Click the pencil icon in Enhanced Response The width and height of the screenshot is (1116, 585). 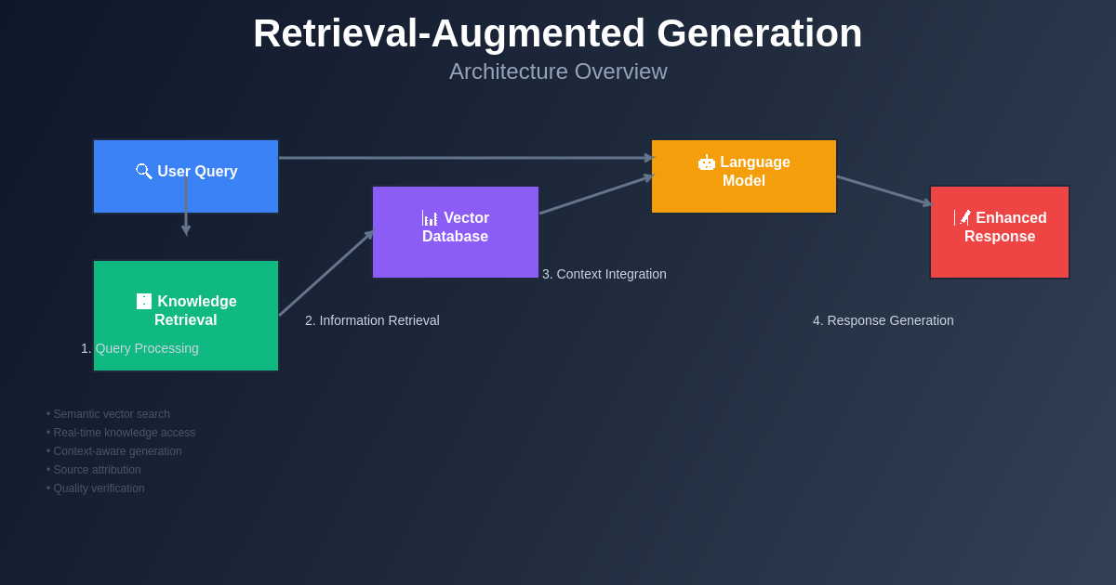(963, 217)
